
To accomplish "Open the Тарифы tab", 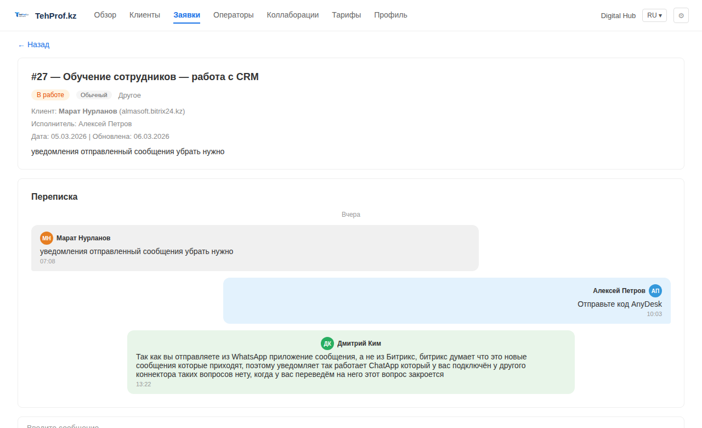I will (x=347, y=15).
